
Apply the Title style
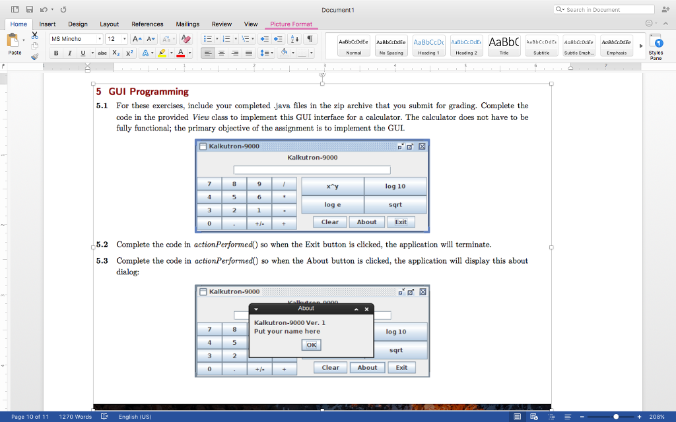coord(504,45)
